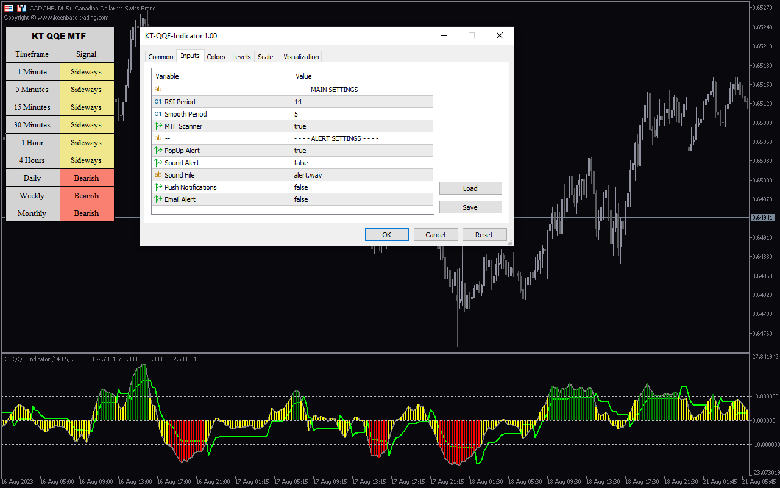Click the 'Signal' header in the MTF panel
The width and height of the screenshot is (780, 488).
click(87, 54)
